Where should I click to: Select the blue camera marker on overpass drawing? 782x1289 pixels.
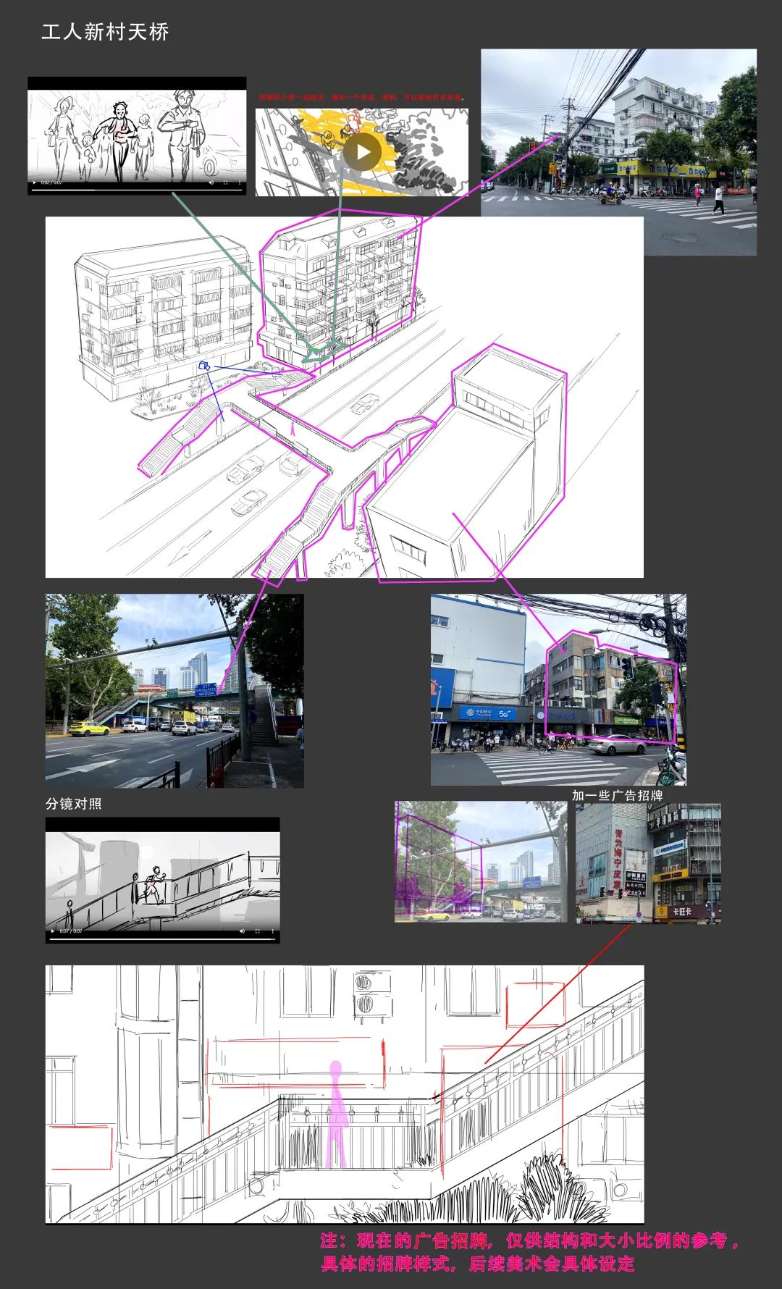205,366
